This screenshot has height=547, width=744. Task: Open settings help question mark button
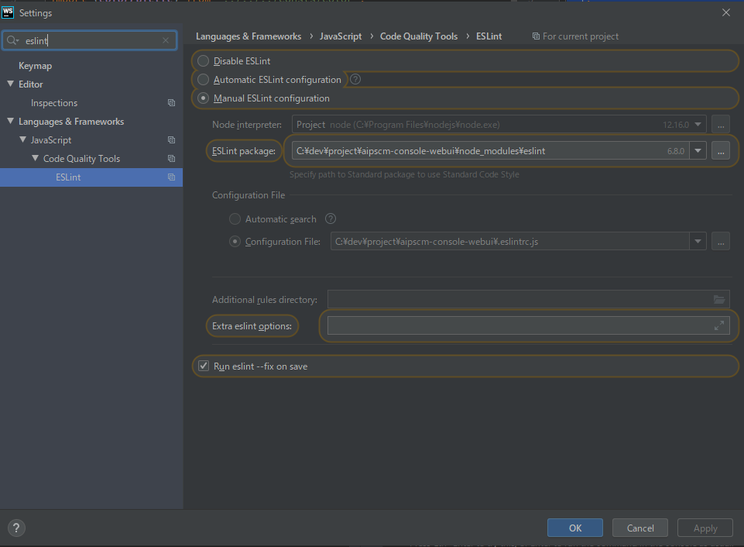pyautogui.click(x=16, y=528)
